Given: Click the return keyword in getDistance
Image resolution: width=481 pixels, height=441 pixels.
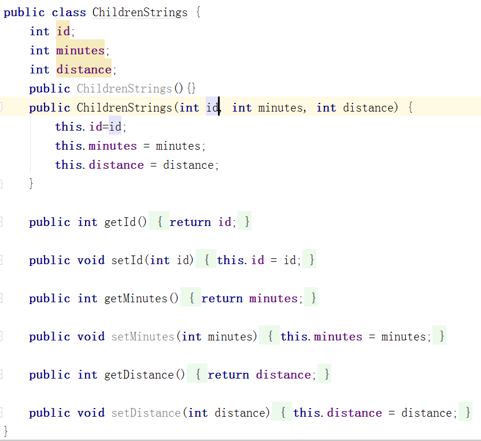Looking at the screenshot, I should point(228,375).
